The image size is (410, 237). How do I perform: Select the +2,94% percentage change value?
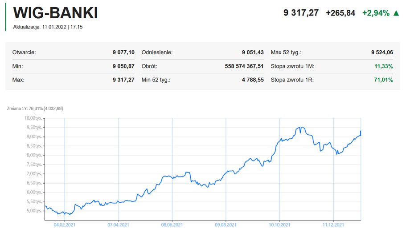376,13
